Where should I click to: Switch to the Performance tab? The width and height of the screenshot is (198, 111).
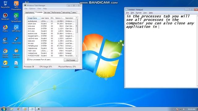pyautogui.click(x=56, y=12)
